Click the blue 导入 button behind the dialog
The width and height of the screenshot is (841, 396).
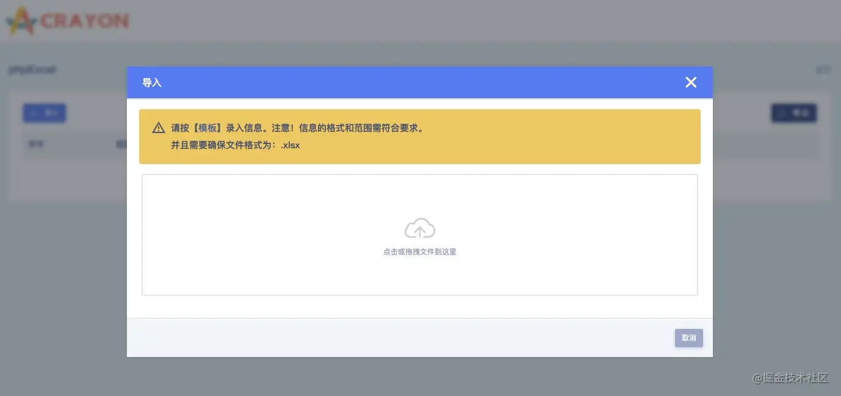point(44,113)
